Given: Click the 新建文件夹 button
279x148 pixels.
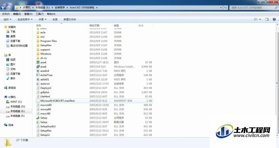Looking at the screenshot, I should coord(70,19).
